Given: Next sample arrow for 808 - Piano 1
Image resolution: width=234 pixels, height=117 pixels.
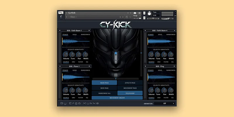Looking at the screenshot, I should click(x=89, y=66).
